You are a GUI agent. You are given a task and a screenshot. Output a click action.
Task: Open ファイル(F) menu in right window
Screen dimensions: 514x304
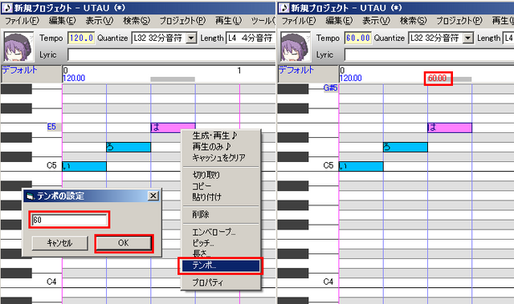pyautogui.click(x=299, y=21)
